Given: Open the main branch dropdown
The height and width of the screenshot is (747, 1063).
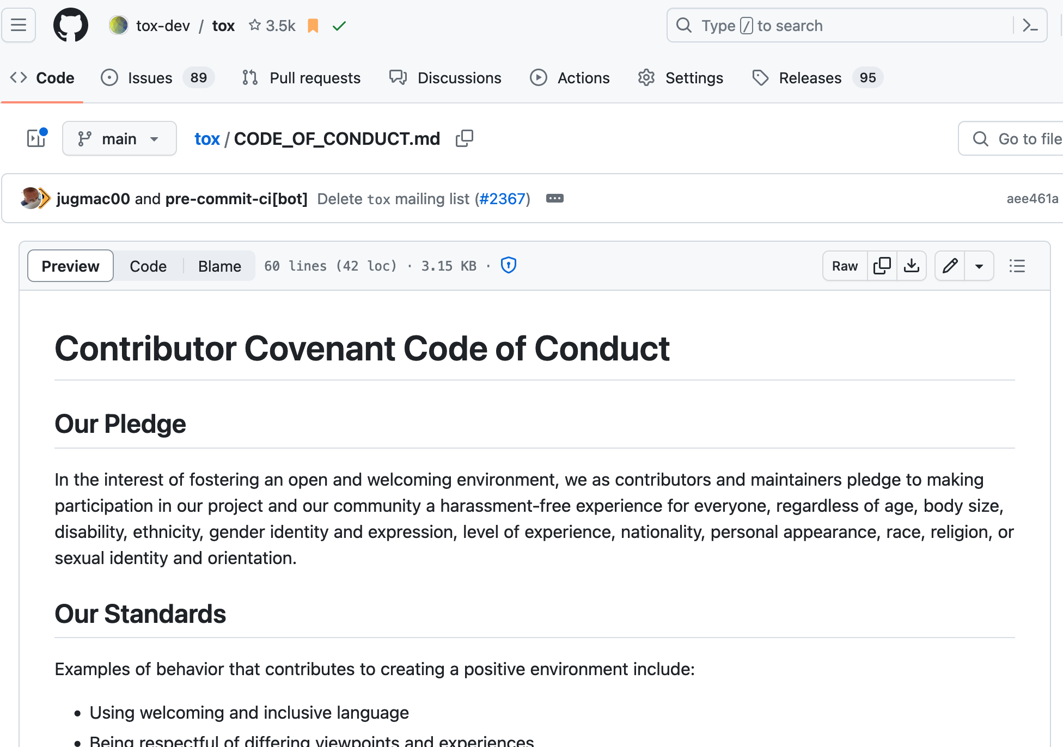Looking at the screenshot, I should click(119, 138).
